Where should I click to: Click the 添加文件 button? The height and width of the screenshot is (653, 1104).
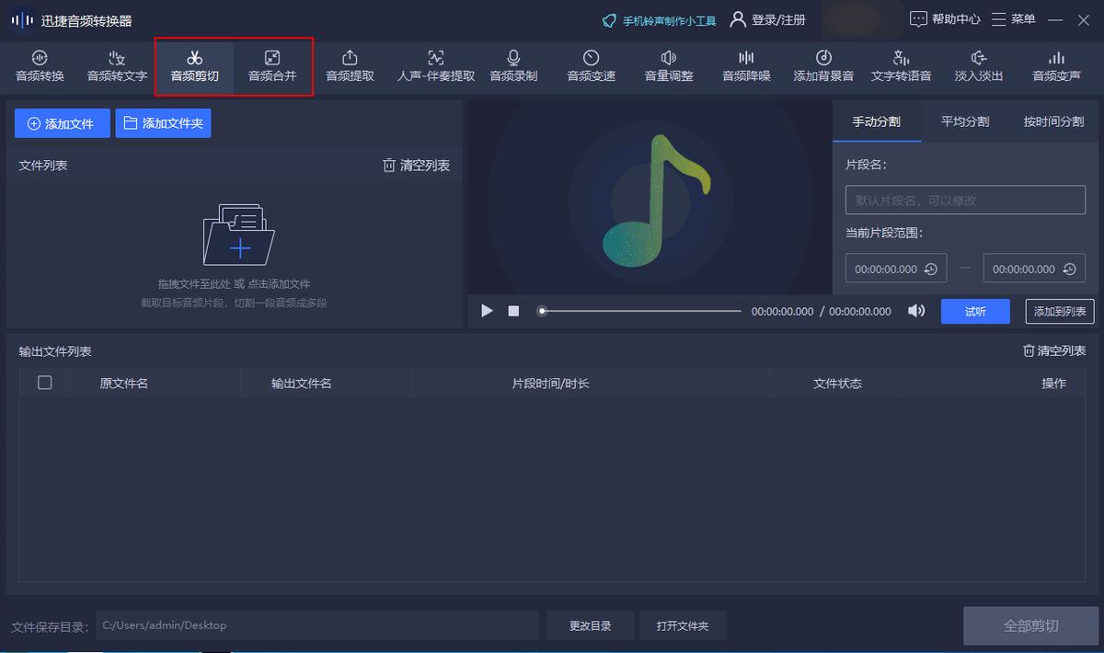pos(62,122)
